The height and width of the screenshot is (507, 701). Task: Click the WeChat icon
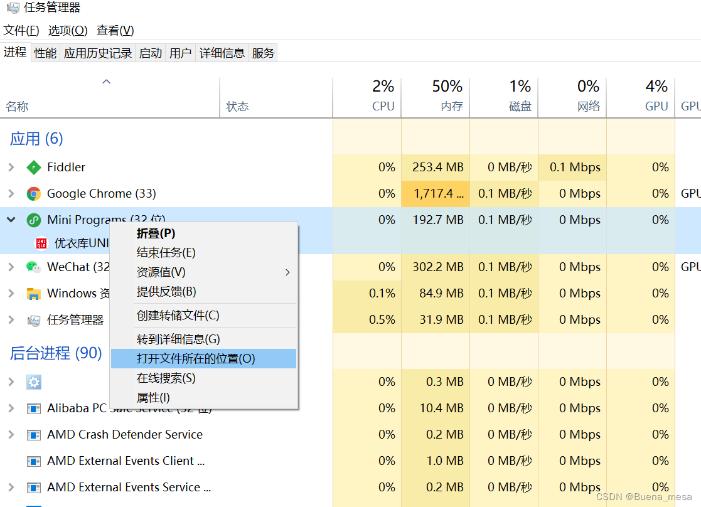(x=33, y=267)
